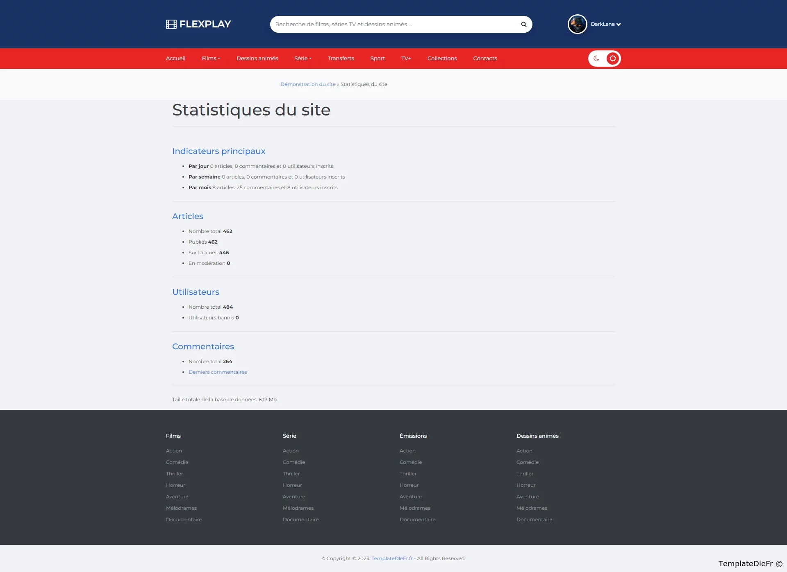This screenshot has height=572, width=787.
Task: Select TV+ in the navigation bar
Action: click(406, 58)
